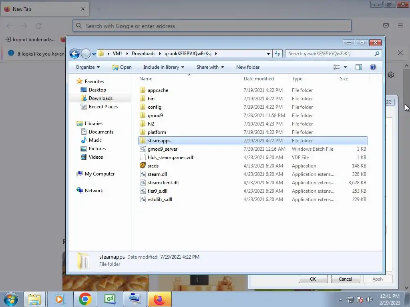Click VM1 in the address breadcrumb
The height and width of the screenshot is (307, 410).
point(117,54)
